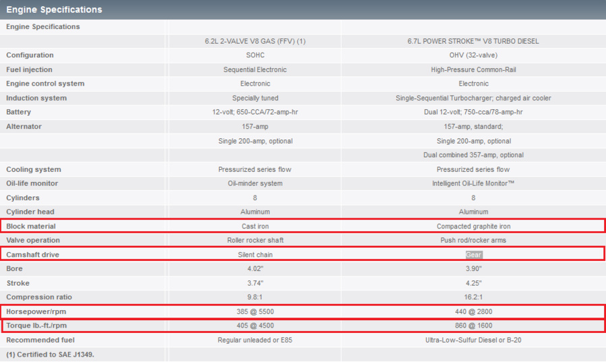Select the 'High-Pressure Common-Rail' cell

tap(473, 69)
